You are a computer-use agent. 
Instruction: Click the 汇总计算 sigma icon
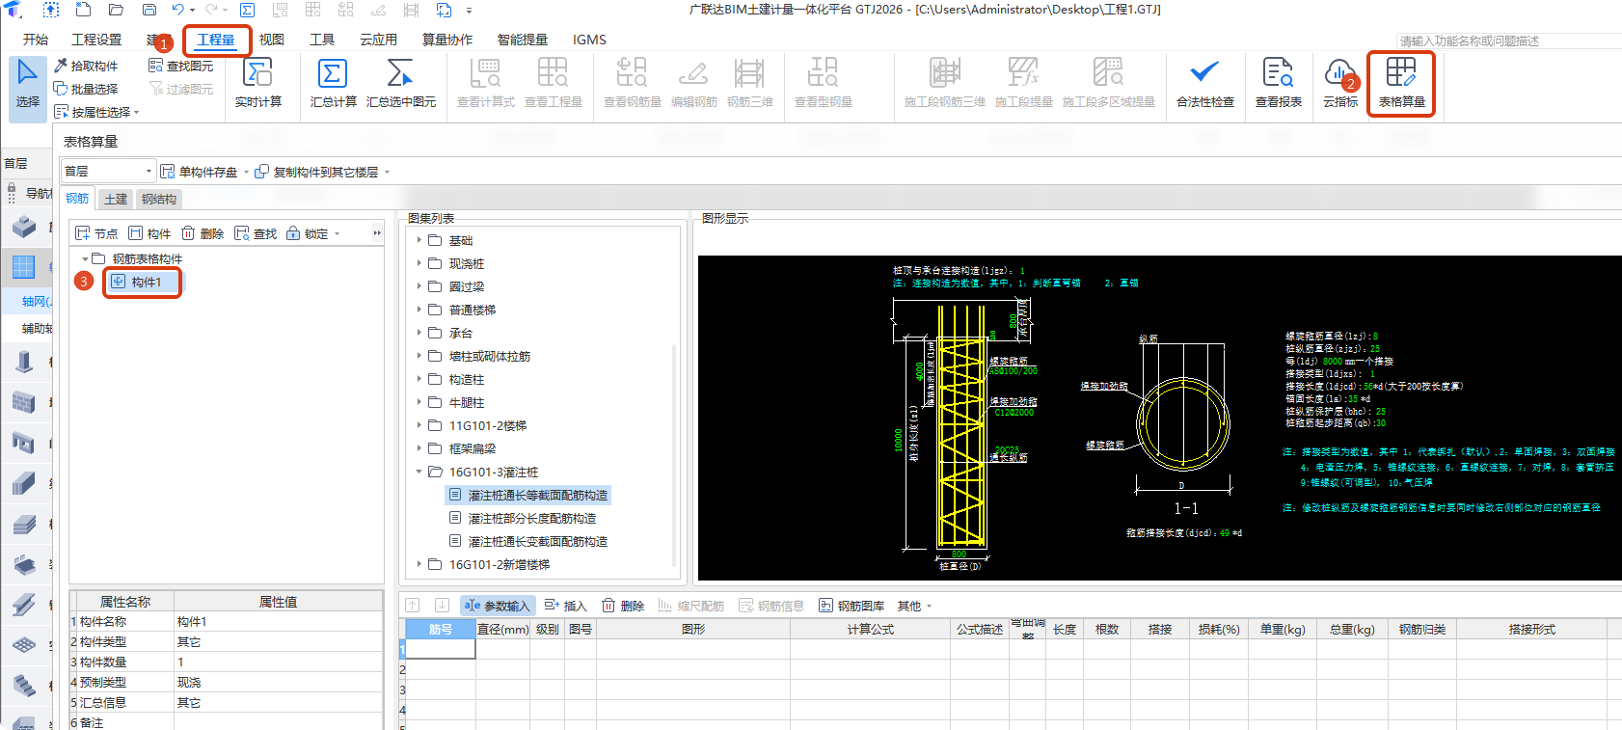(333, 74)
